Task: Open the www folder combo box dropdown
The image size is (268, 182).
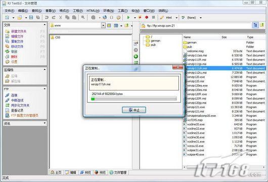Action: tap(103, 26)
